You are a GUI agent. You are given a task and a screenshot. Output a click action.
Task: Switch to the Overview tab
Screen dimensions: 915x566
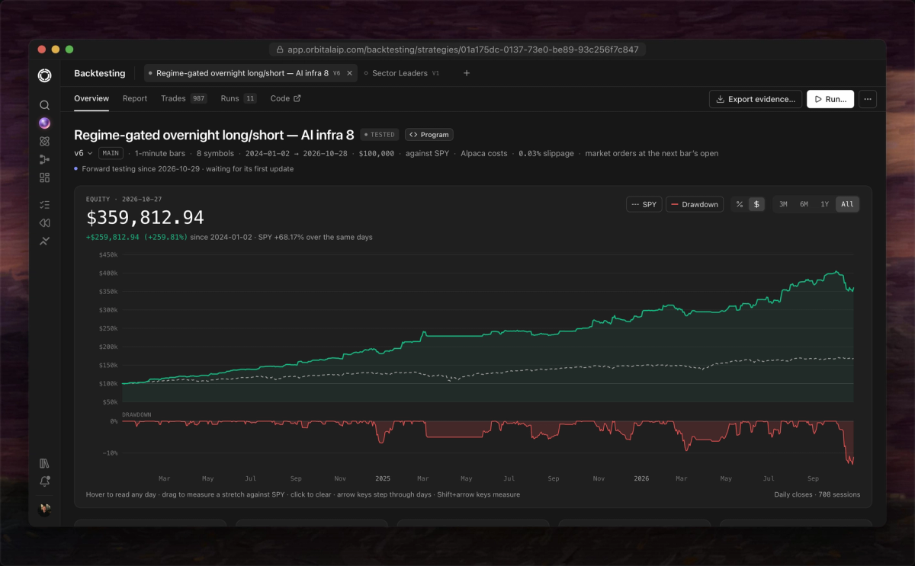[91, 98]
